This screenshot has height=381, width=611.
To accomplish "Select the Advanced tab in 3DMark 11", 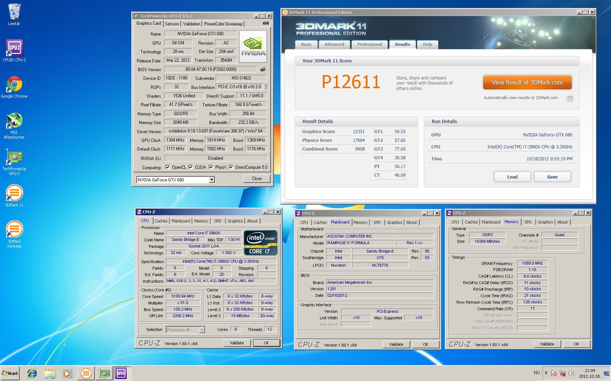I will tap(334, 44).
